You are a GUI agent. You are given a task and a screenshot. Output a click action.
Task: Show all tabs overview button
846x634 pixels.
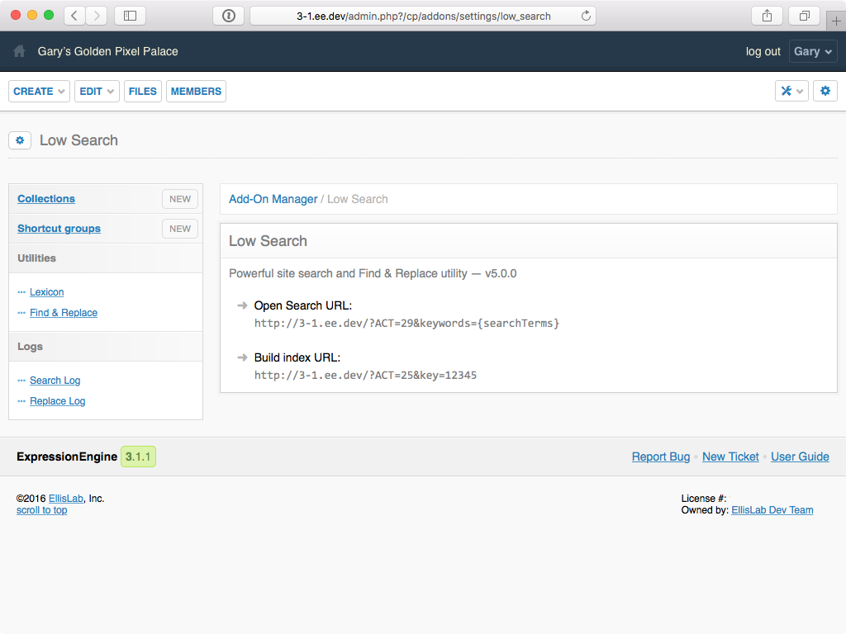805,16
